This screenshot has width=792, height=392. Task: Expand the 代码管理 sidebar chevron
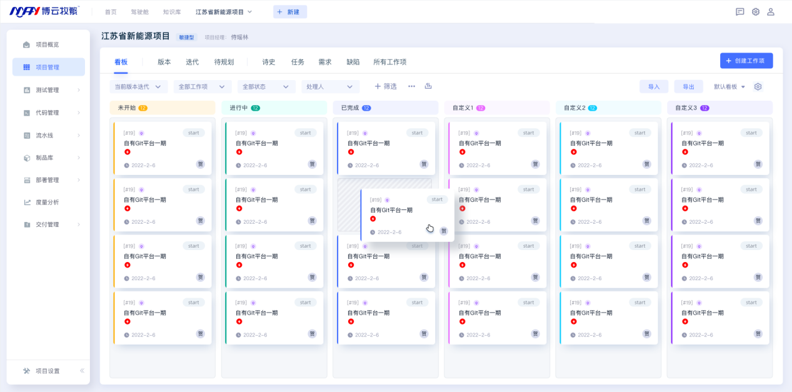coord(79,113)
